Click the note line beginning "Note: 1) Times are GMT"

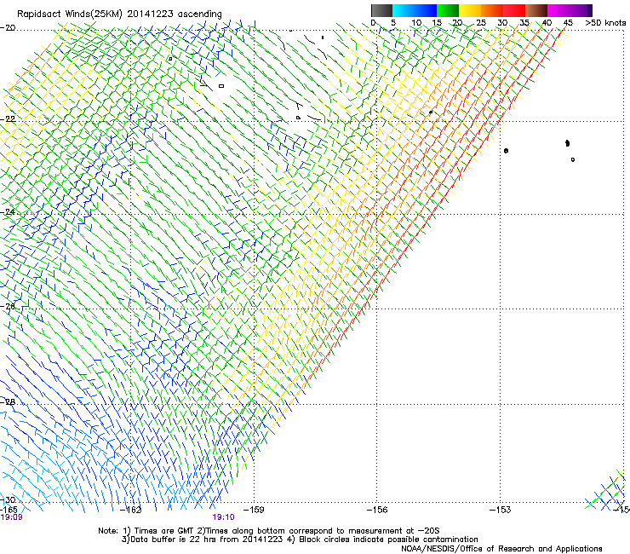pos(269,531)
